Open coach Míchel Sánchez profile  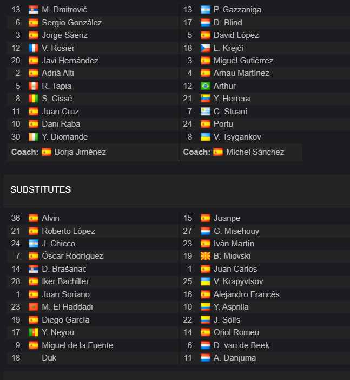click(255, 152)
